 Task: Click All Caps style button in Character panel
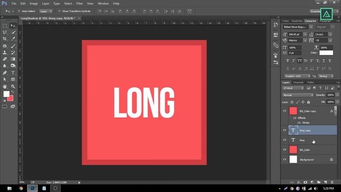[299, 61]
